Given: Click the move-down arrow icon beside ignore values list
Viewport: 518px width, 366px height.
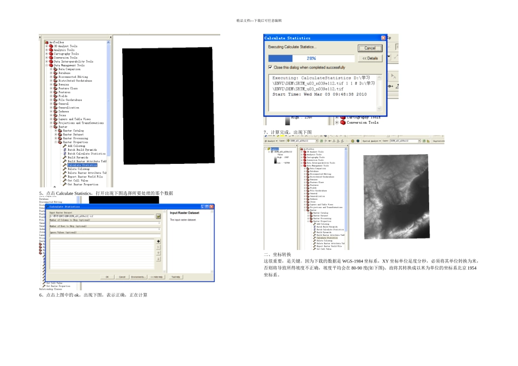Looking at the screenshot, I should coord(159,259).
